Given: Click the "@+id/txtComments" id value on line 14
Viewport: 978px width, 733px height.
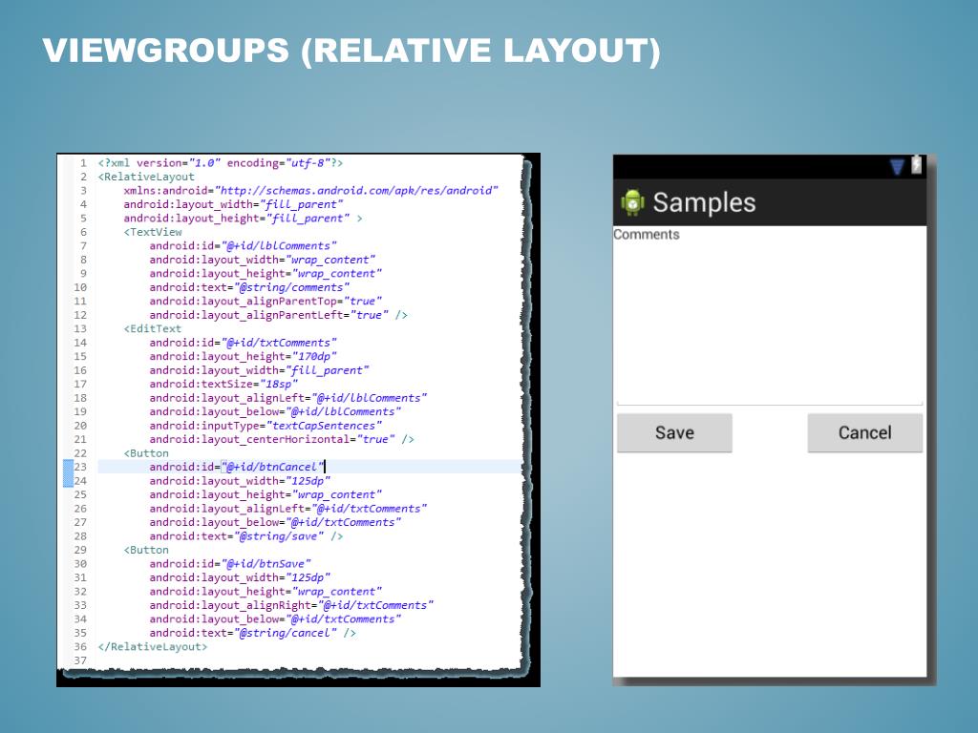Looking at the screenshot, I should click(279, 343).
